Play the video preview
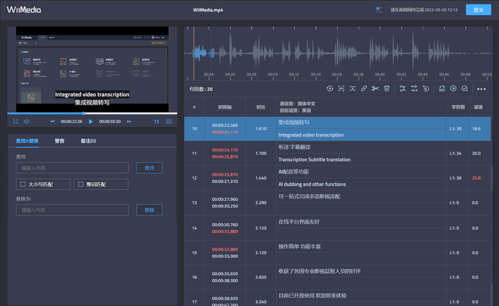This screenshot has height=306, width=499. pos(91,122)
